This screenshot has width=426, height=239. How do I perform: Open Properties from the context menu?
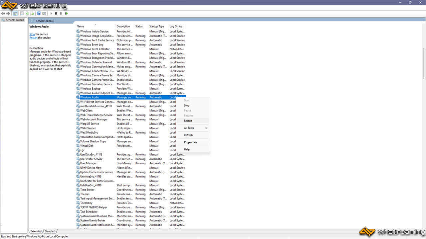(x=193, y=142)
